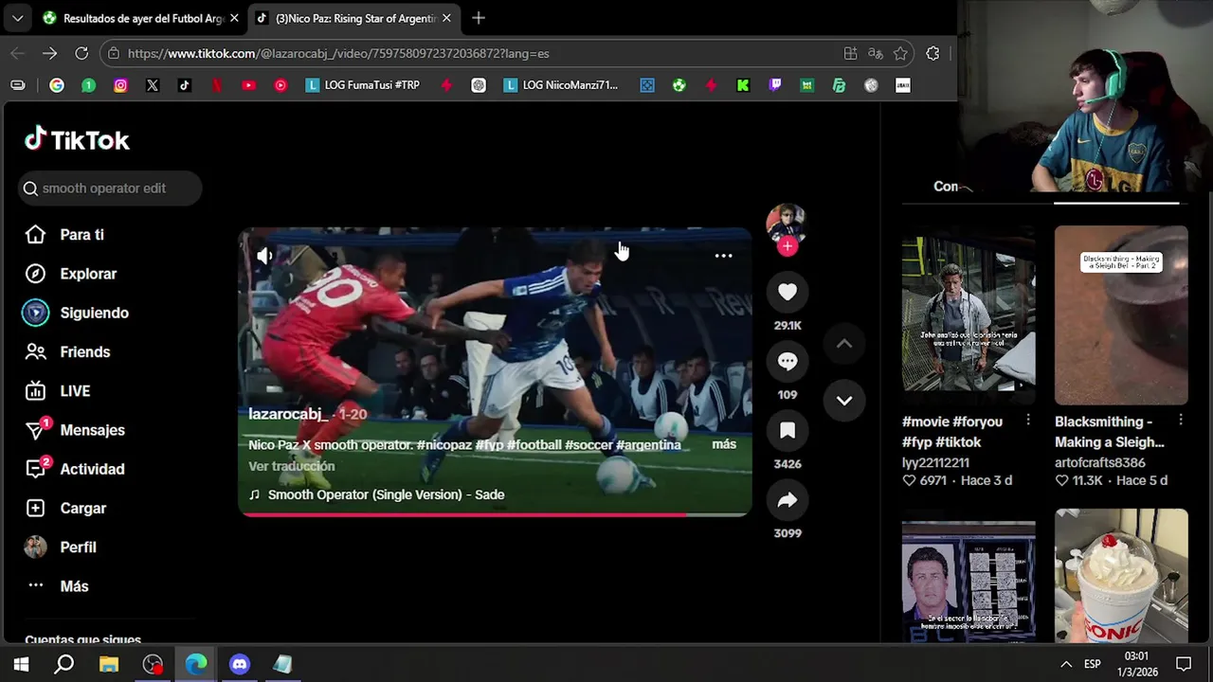Close the Nico Paz TikTok tab

pos(446,18)
